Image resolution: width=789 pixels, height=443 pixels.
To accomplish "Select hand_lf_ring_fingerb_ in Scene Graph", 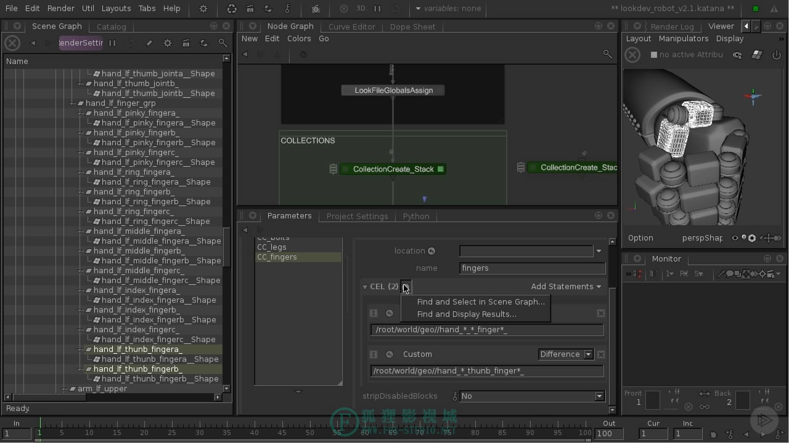I will (x=134, y=192).
